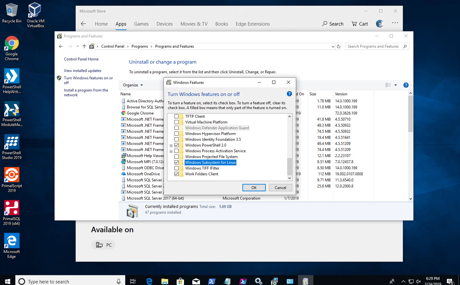Open Edge from the taskbar
The image size is (460, 285).
pos(149,281)
